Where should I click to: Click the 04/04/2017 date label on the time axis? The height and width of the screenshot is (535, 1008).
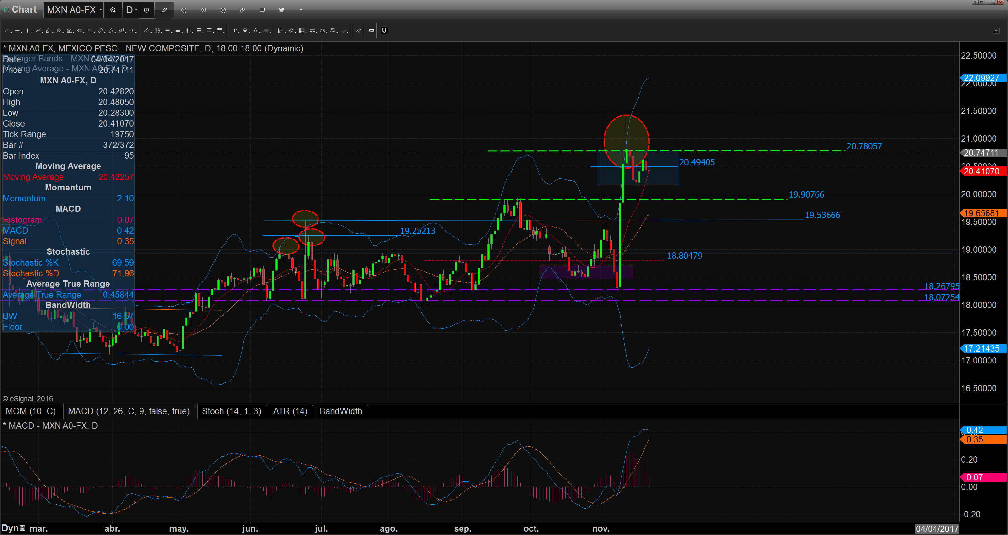pos(937,529)
